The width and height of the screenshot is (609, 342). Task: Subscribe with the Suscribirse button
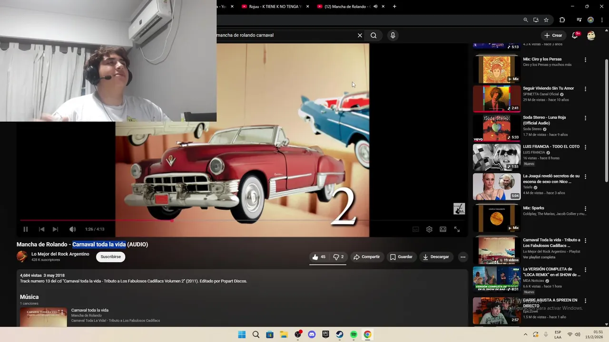(x=111, y=256)
